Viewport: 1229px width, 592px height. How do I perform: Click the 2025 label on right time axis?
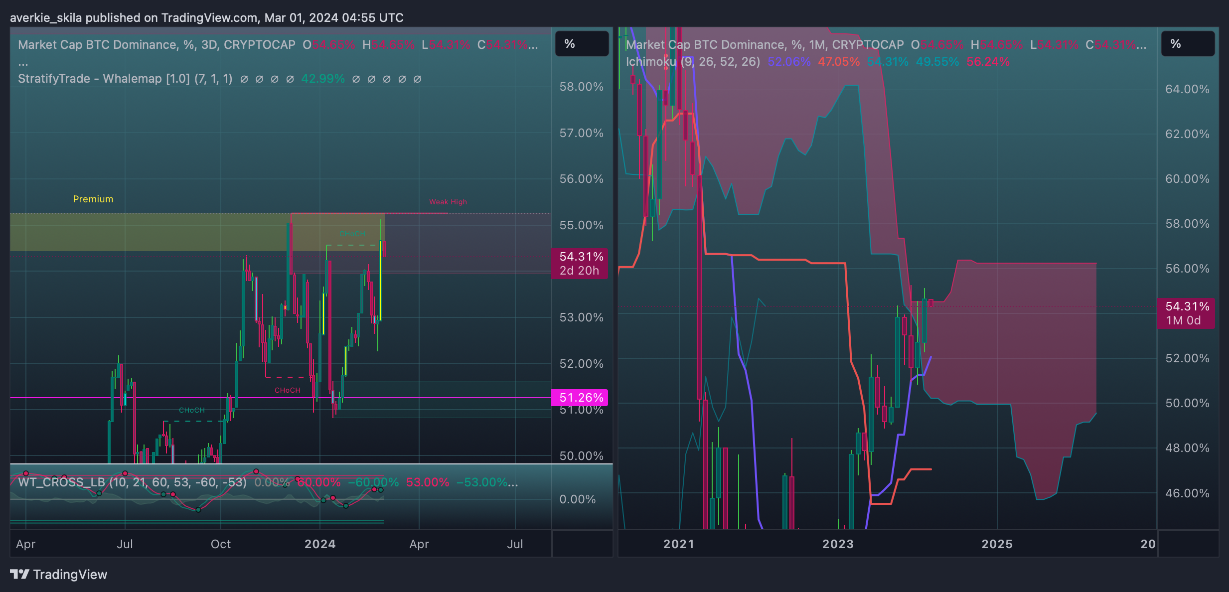click(x=997, y=544)
